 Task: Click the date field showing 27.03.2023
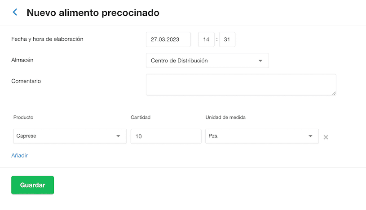point(168,39)
